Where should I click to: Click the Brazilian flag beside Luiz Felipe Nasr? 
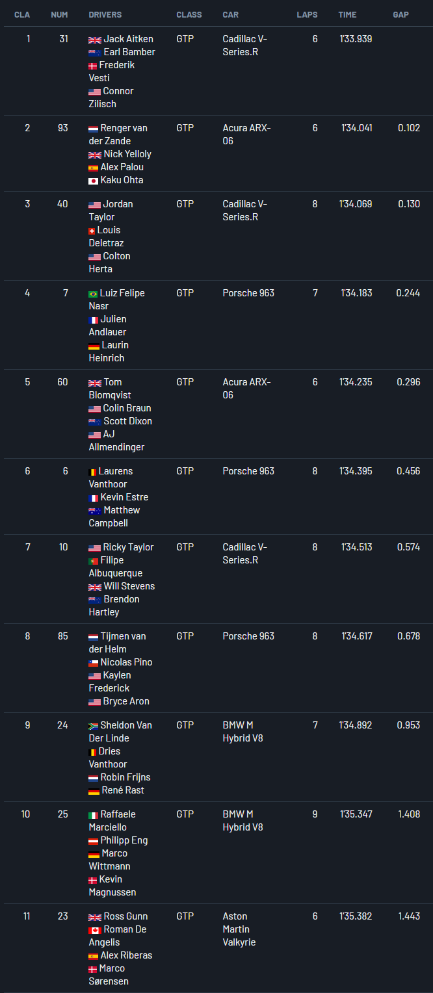point(93,294)
